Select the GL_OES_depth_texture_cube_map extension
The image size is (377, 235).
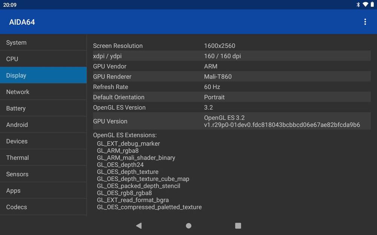pos(143,179)
